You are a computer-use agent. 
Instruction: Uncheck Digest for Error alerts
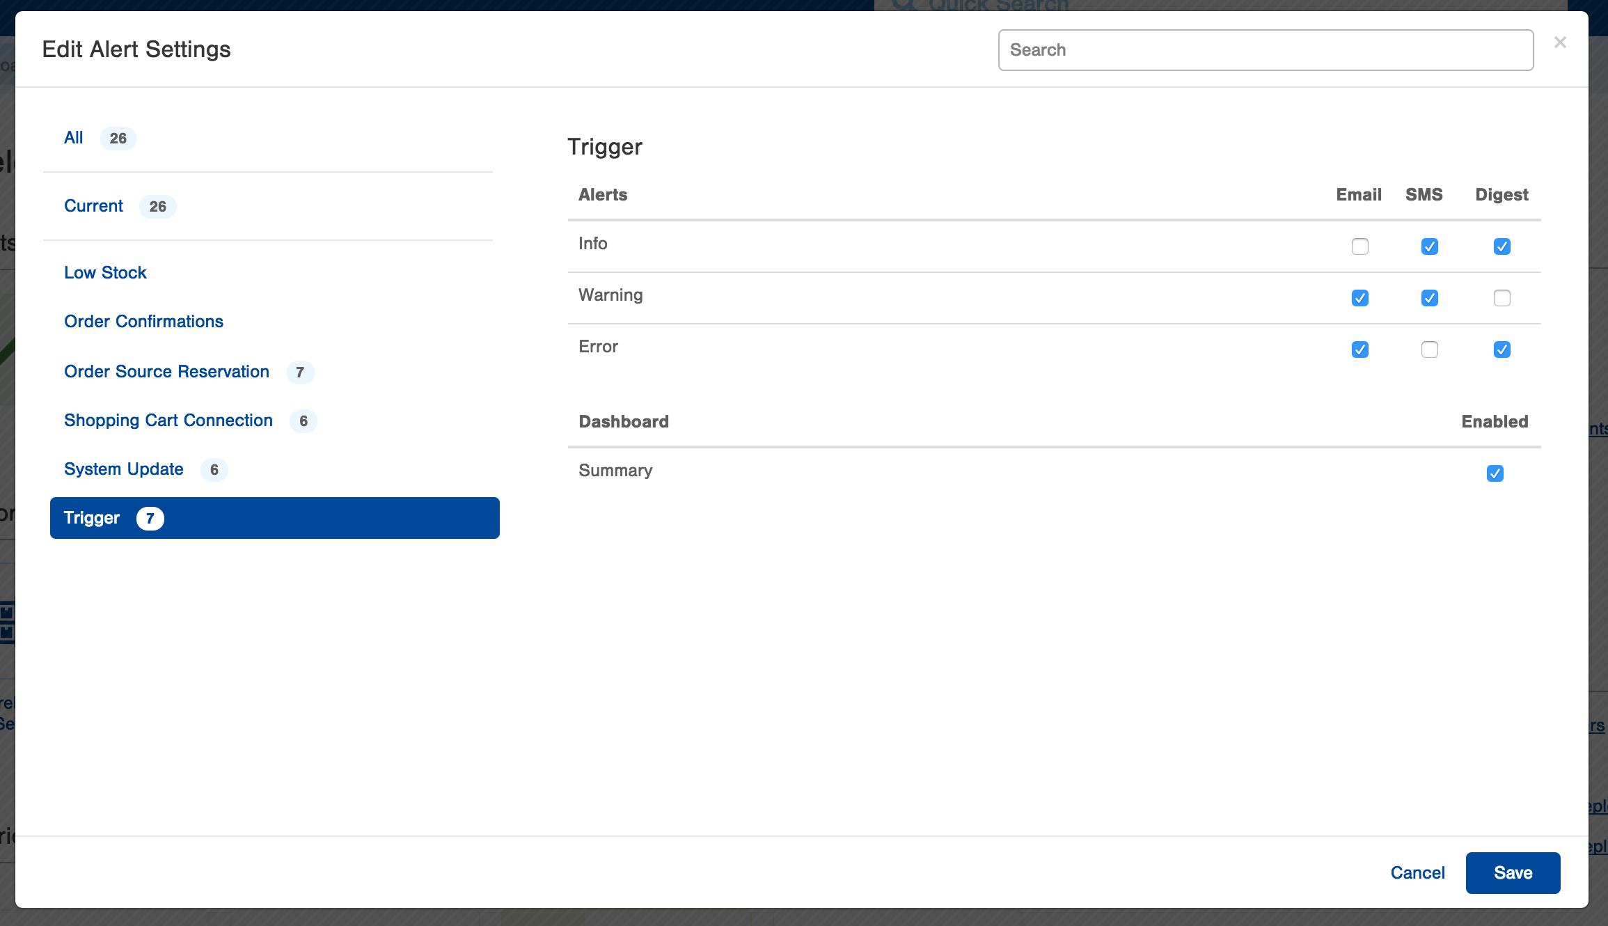1501,350
